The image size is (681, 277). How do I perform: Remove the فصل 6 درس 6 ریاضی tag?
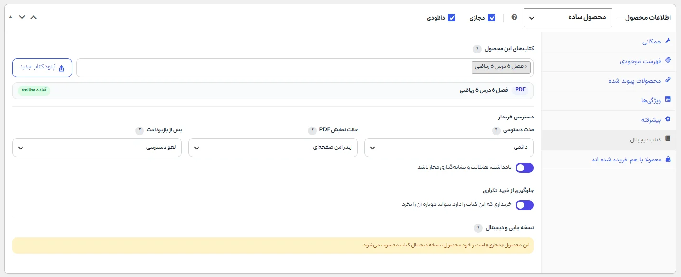tap(526, 67)
